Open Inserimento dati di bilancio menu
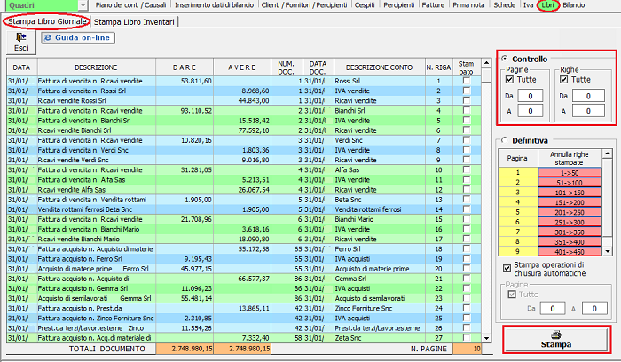The image size is (621, 362). tap(215, 5)
